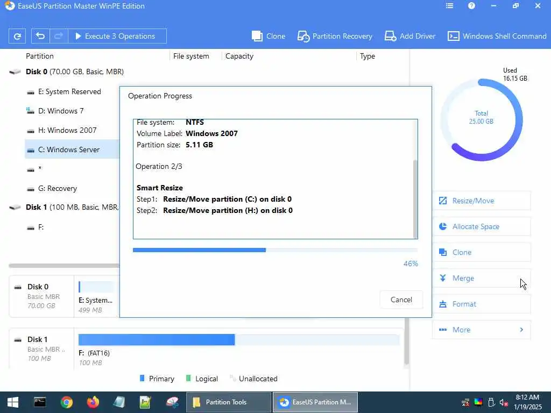Switch to EaseUS Partition Master taskbar button
Image resolution: width=551 pixels, height=413 pixels.
(315, 402)
